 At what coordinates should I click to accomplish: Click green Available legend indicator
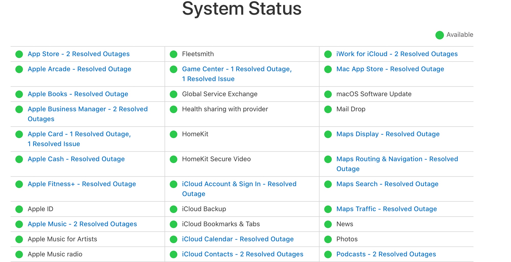point(439,35)
